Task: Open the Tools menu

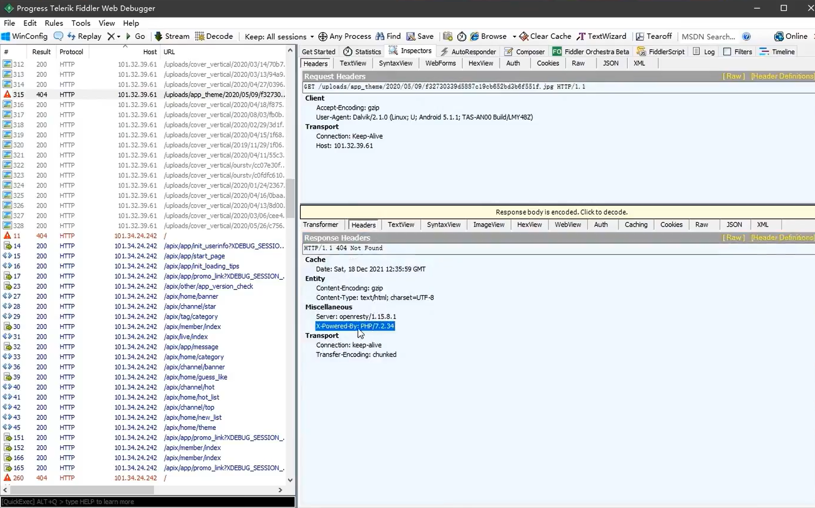Action: pyautogui.click(x=81, y=23)
